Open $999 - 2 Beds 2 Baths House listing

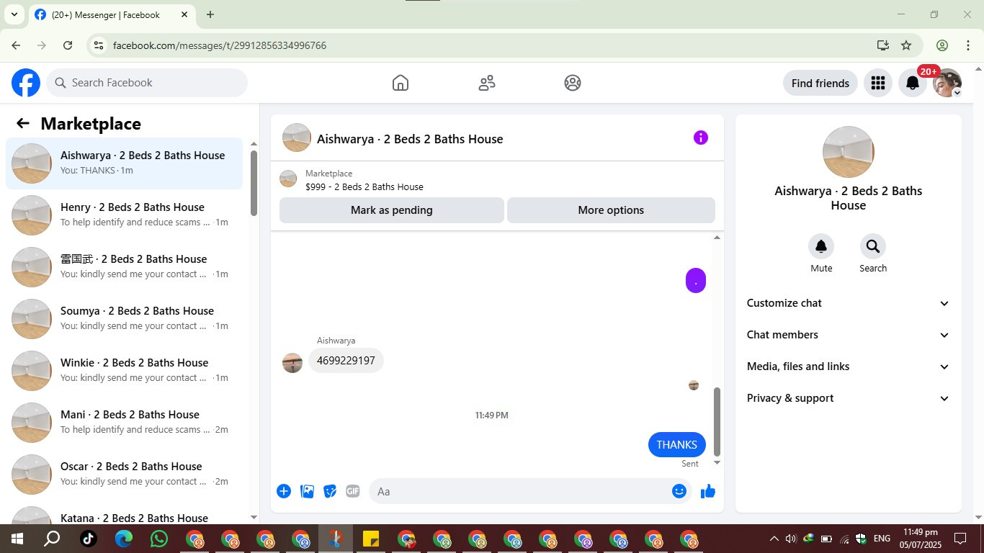[x=364, y=186]
